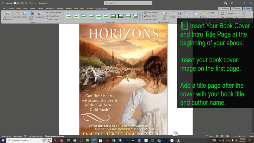Open VLC media player from the taskbar
This screenshot has width=254, height=143.
[x=178, y=140]
